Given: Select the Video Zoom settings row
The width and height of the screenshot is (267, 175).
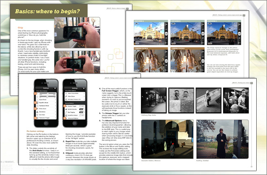Looking at the screenshot, I should [x=75, y=96].
